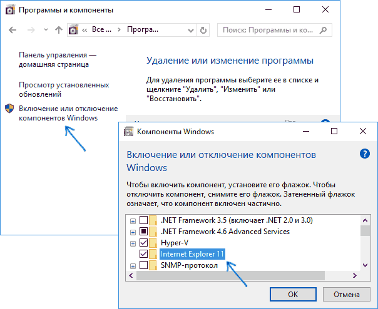Click folder icon of .NET Framework 4.6

[153, 232]
